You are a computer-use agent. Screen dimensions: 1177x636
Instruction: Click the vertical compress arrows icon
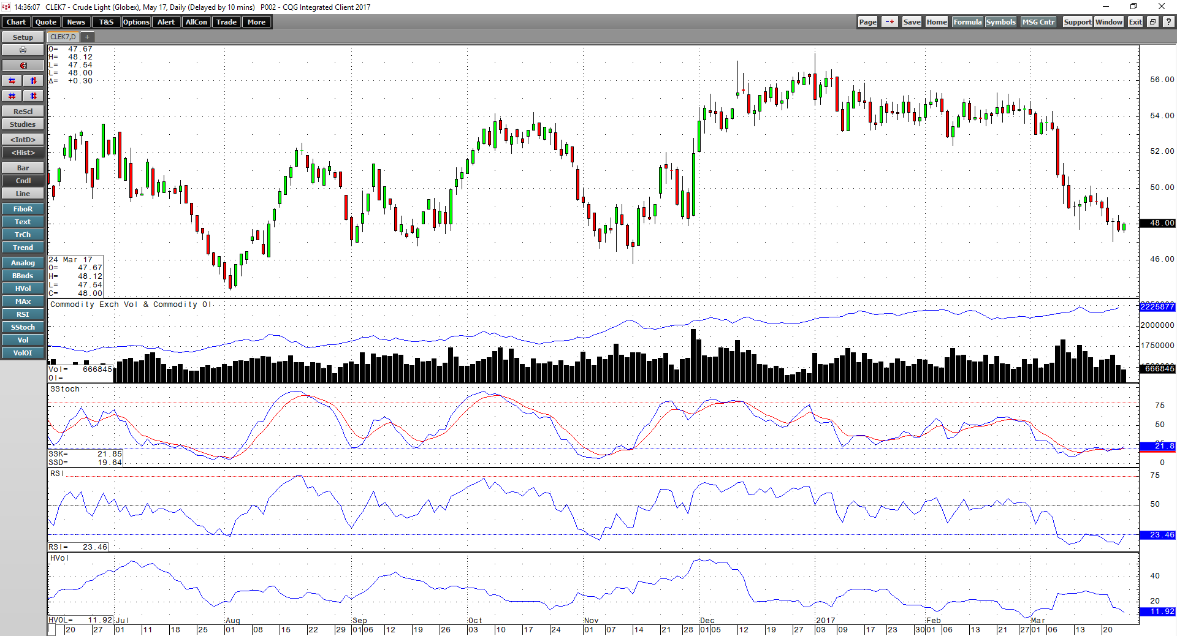point(34,96)
